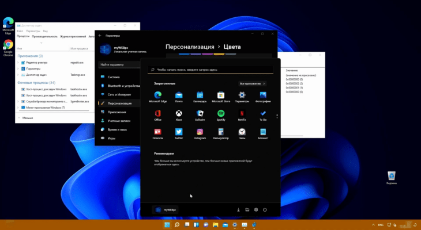Expand Служба брокера мониторинга row in Task Manager
The image size is (421, 230).
18,101
